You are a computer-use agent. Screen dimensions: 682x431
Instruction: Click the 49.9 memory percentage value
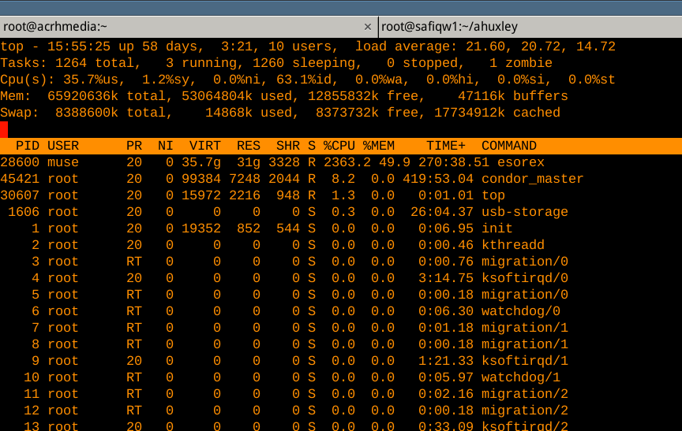point(395,162)
